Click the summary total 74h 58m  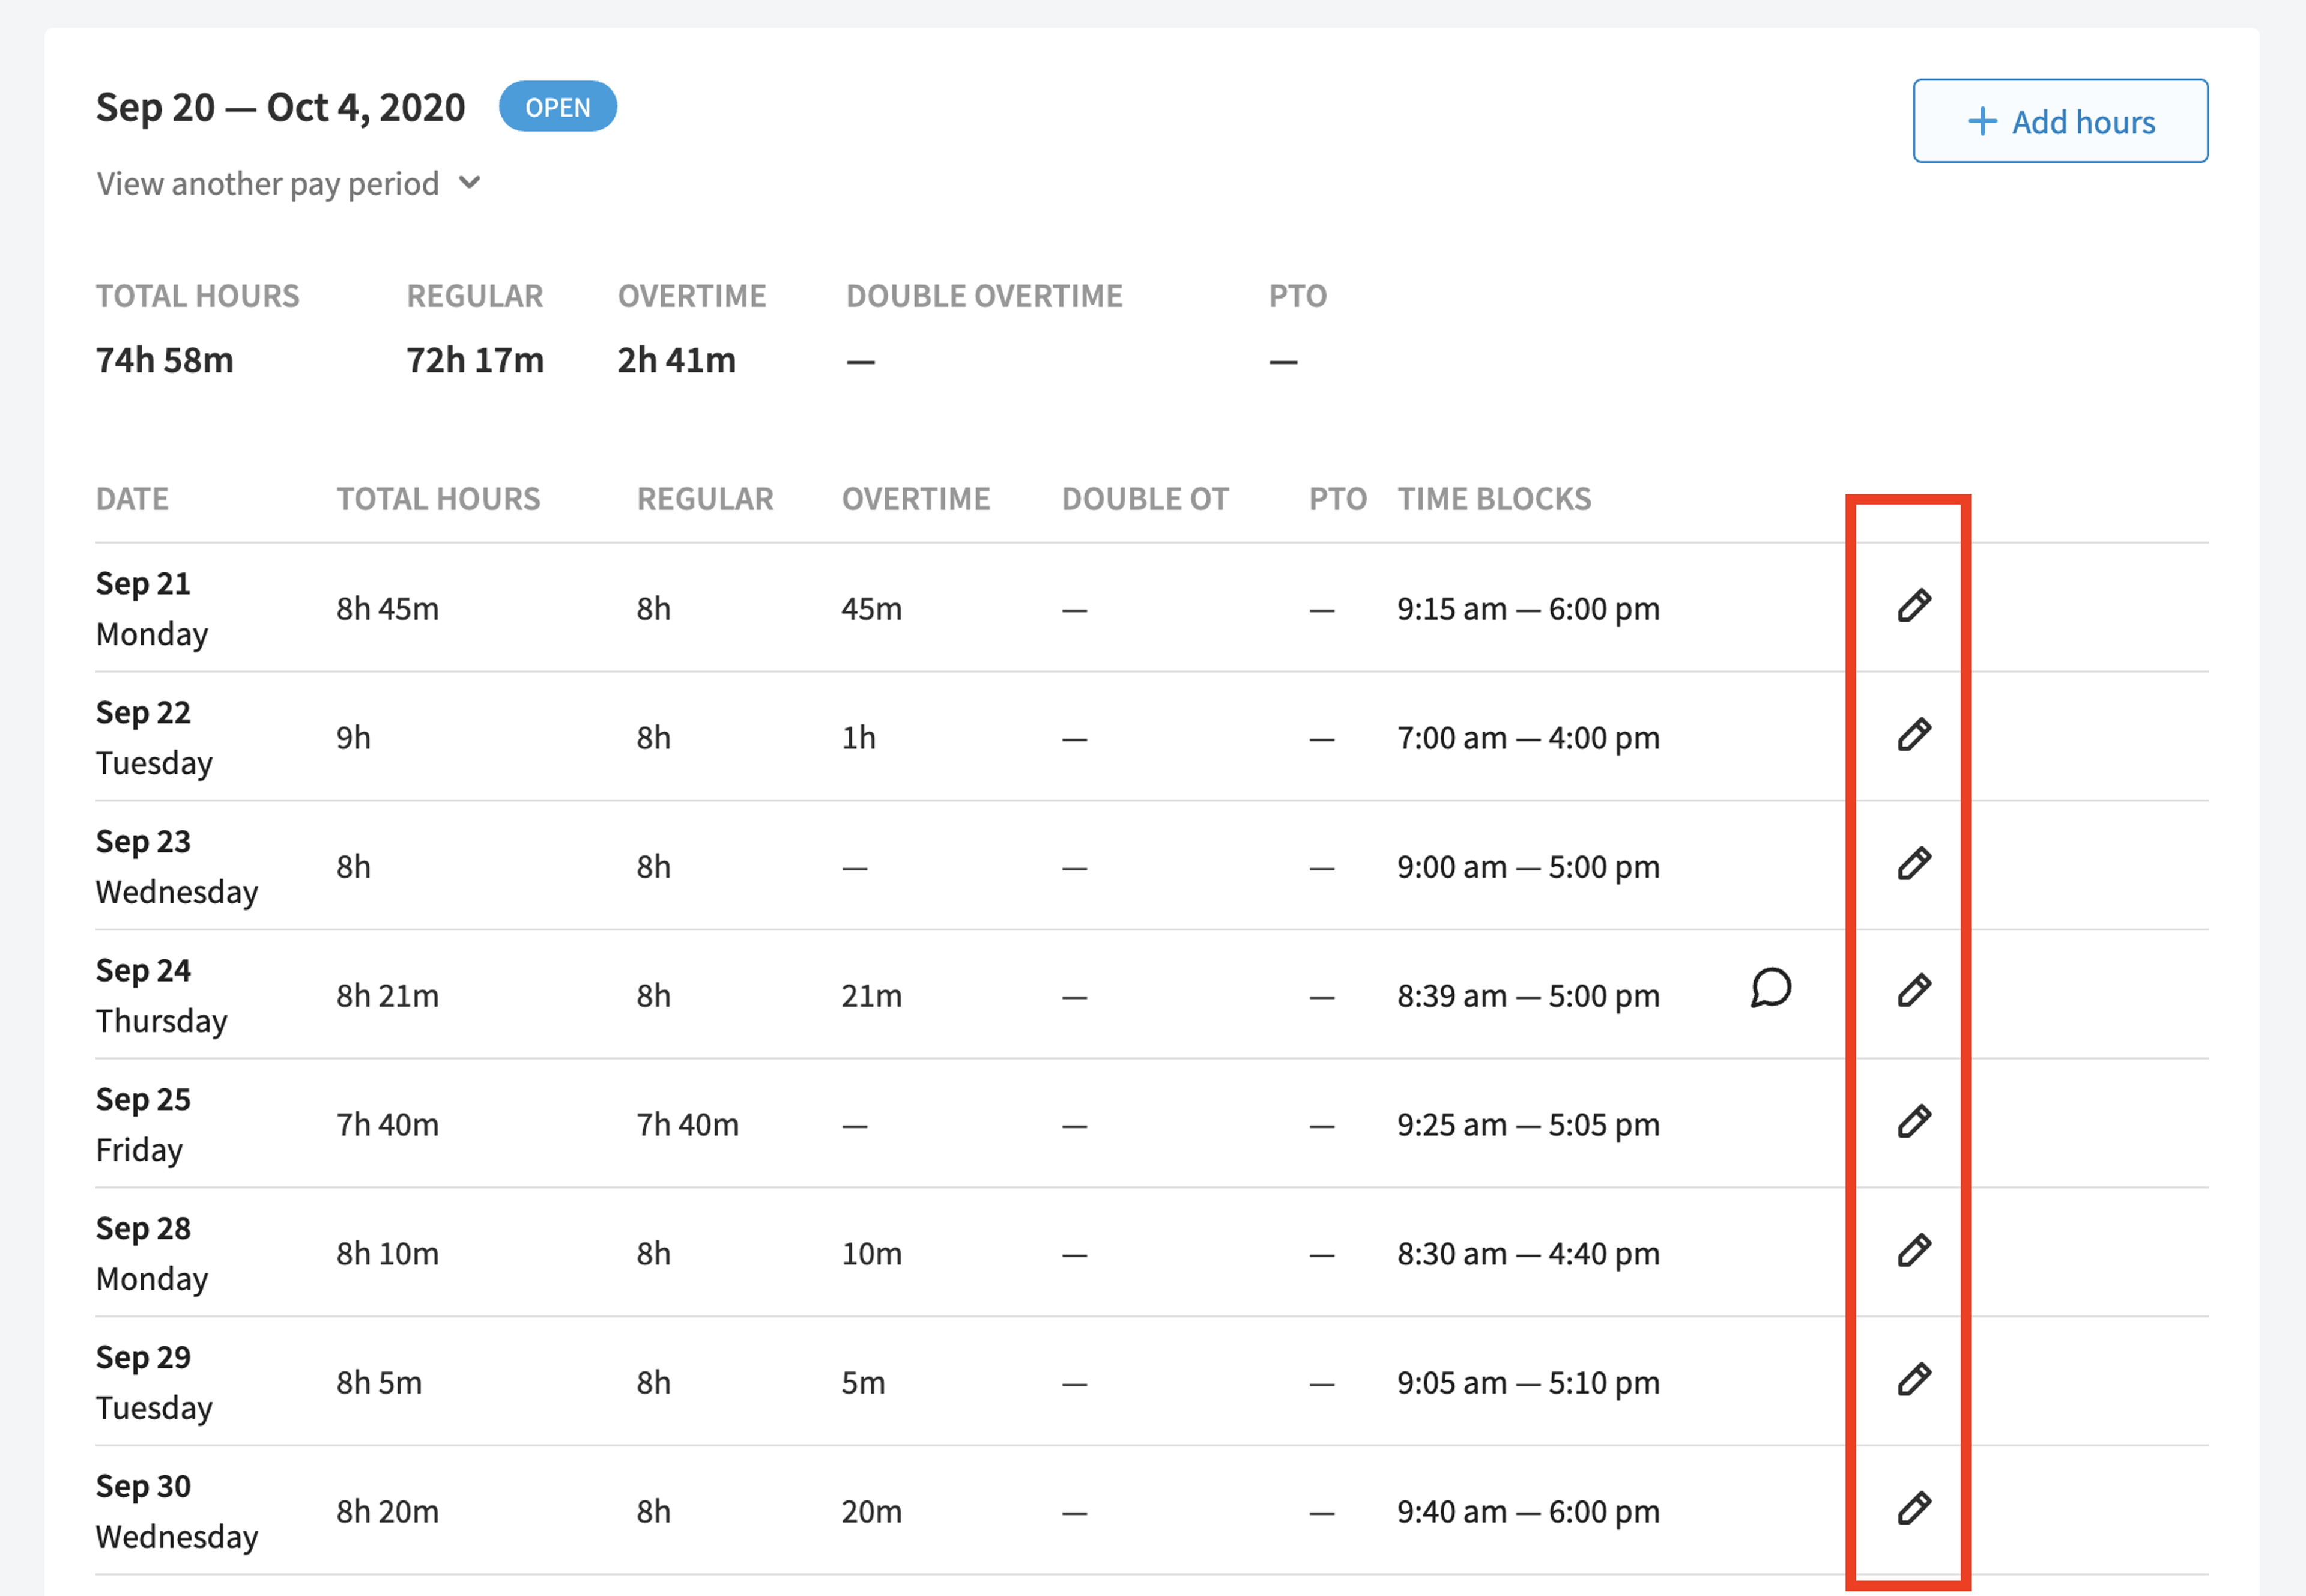click(x=165, y=360)
